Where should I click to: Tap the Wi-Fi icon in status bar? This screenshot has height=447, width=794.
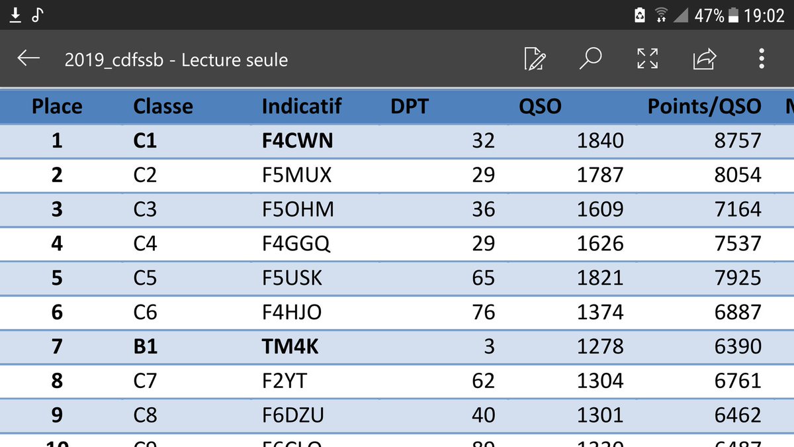[660, 15]
